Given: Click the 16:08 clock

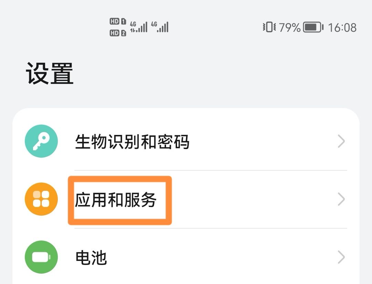Looking at the screenshot, I should click(x=342, y=27).
